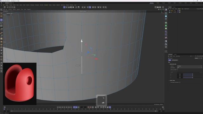
Task: Open the Axis dropdown in Modeling Axis
Action: (x=189, y=66)
